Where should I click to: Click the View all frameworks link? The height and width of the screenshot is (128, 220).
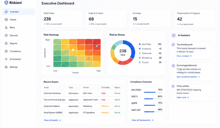click(x=142, y=120)
